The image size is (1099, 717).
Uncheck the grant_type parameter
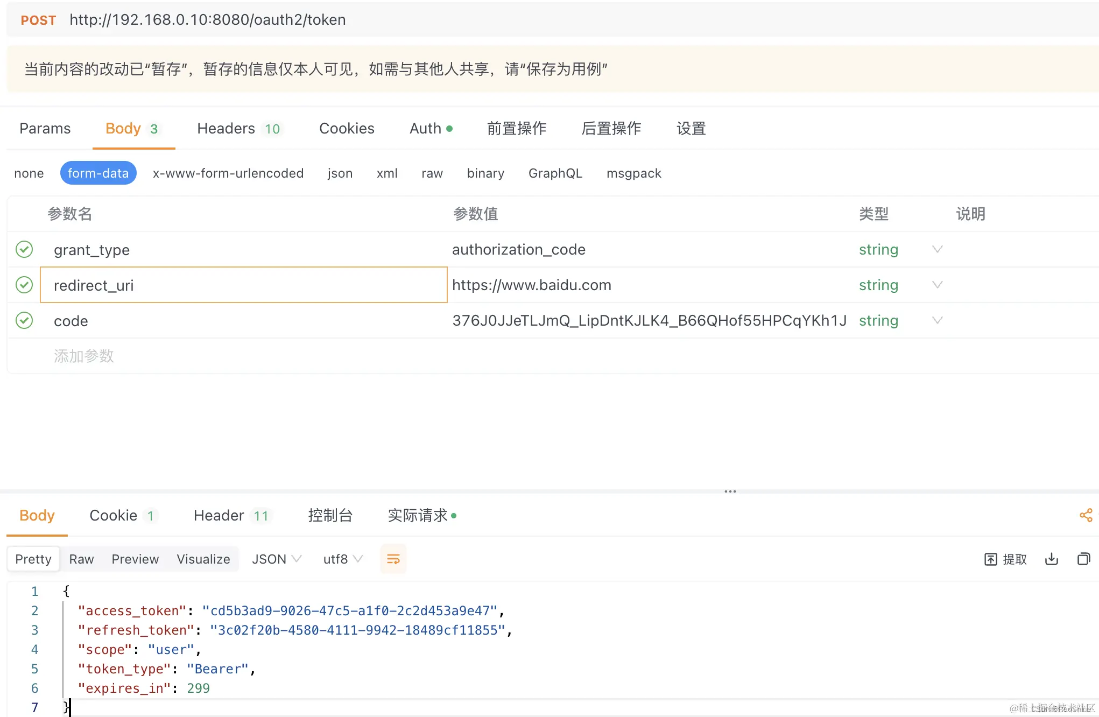pos(24,249)
